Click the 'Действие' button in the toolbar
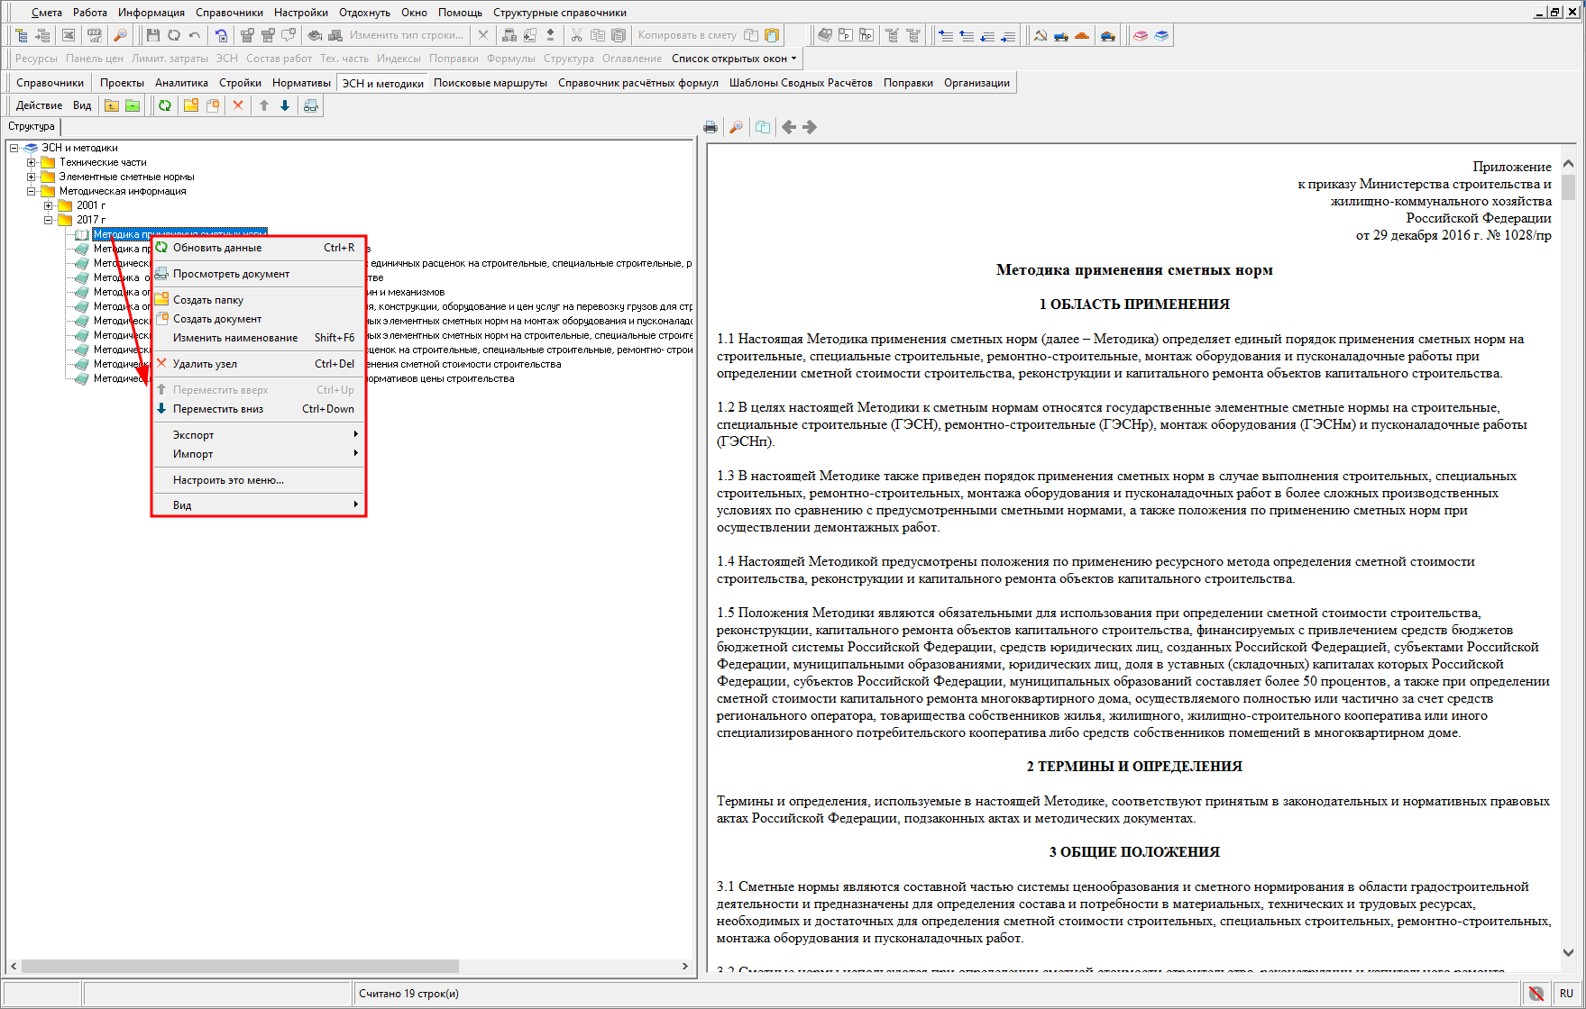This screenshot has height=1009, width=1586. pyautogui.click(x=39, y=105)
